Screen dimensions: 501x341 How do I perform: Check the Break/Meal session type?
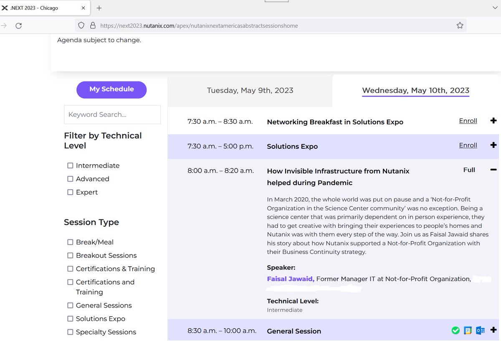pyautogui.click(x=70, y=242)
